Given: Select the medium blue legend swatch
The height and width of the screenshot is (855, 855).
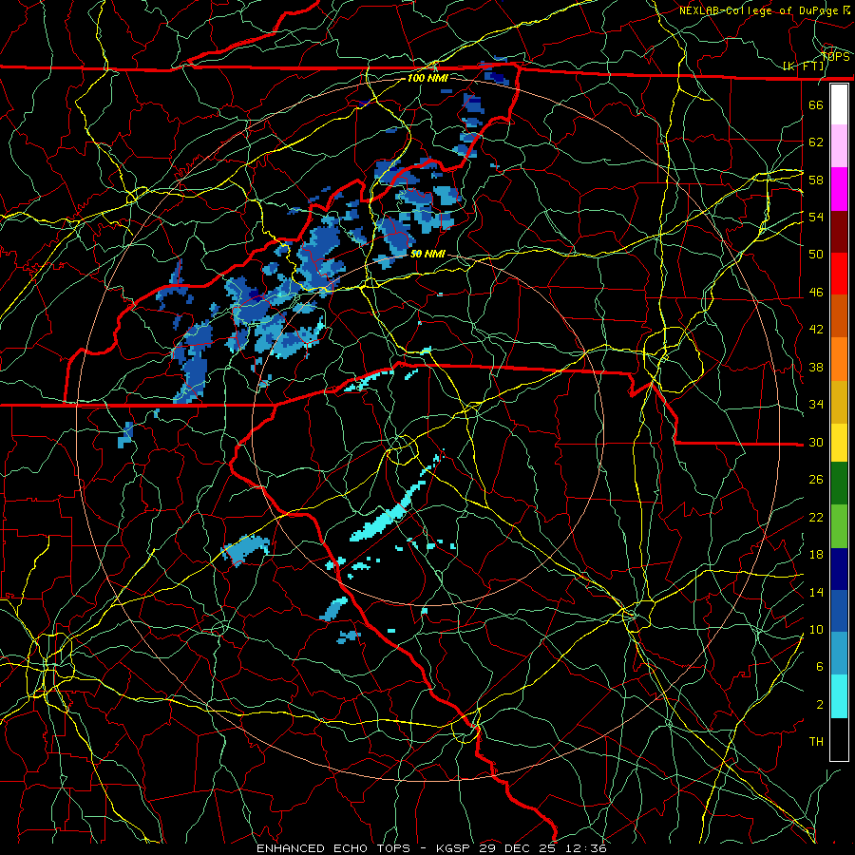Looking at the screenshot, I should (x=839, y=612).
